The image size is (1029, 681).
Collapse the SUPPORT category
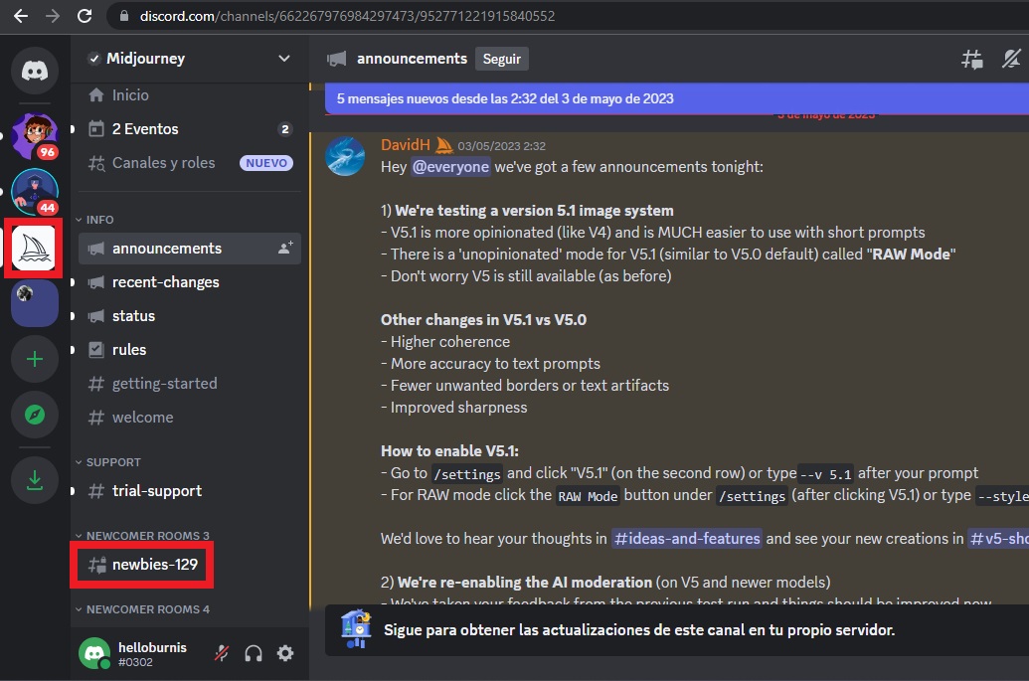108,462
